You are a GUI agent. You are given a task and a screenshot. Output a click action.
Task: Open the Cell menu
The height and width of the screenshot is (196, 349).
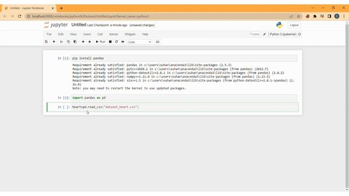100,34
